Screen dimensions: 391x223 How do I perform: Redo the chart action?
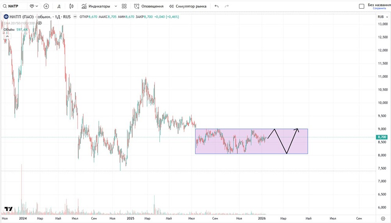click(227, 6)
